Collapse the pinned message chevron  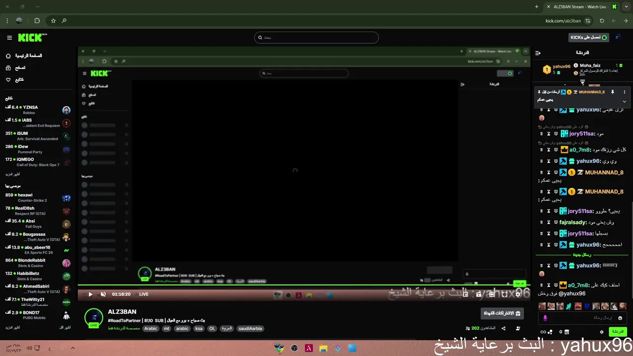tap(624, 101)
